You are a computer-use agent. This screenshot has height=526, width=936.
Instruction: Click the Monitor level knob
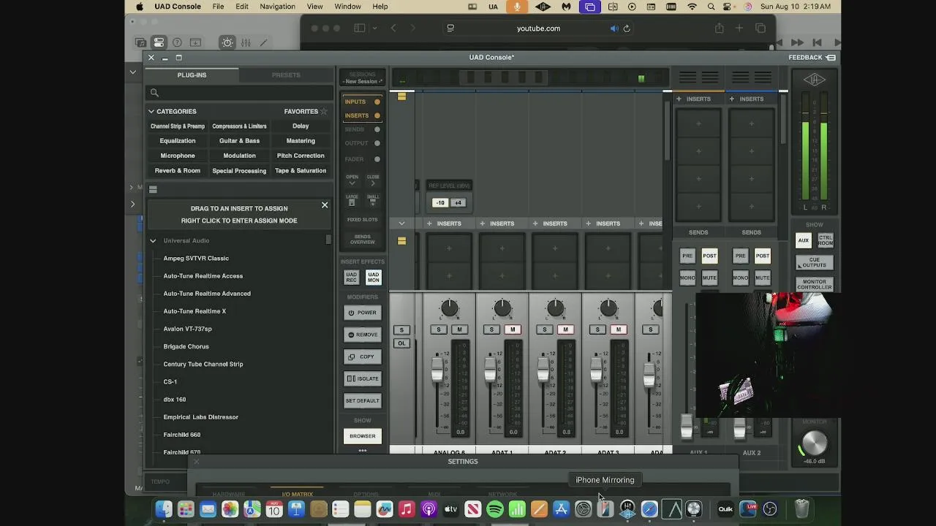click(815, 443)
